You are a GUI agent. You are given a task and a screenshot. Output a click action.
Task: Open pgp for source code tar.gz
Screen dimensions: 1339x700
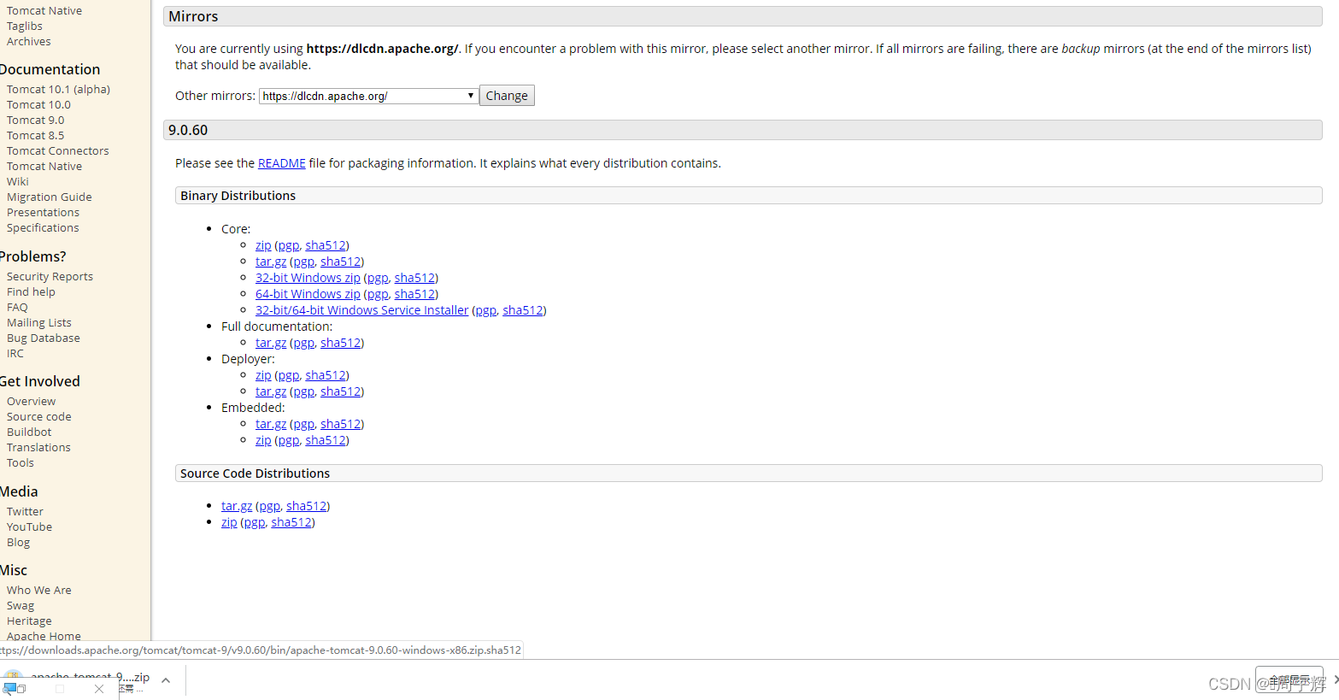pyautogui.click(x=269, y=506)
